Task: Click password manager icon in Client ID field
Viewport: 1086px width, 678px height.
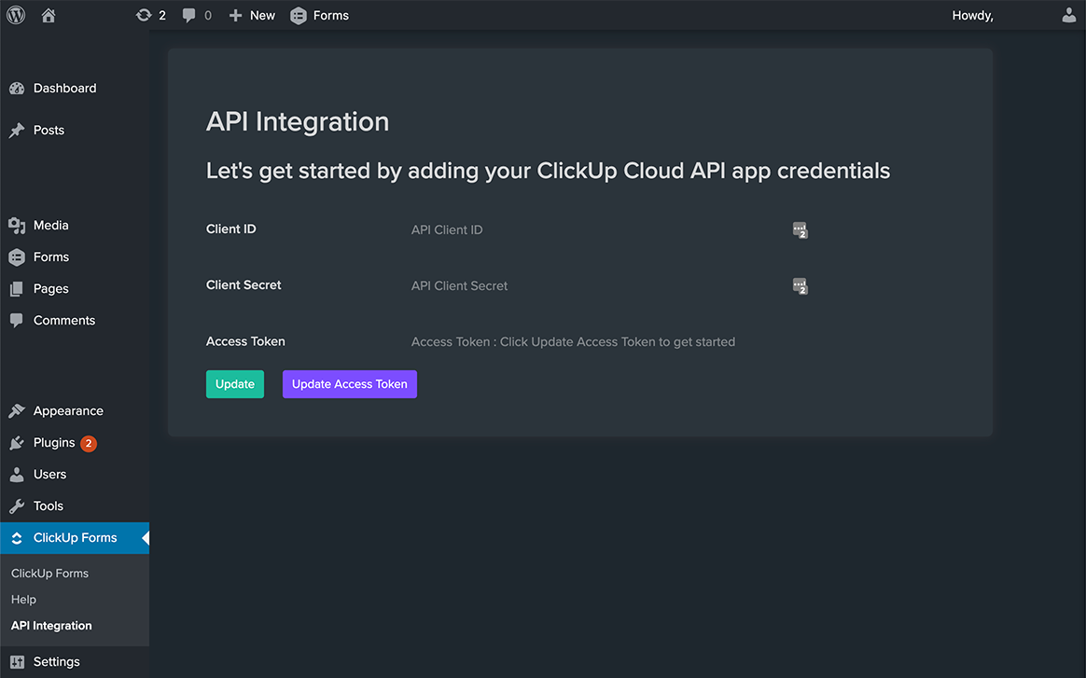Action: pos(800,230)
